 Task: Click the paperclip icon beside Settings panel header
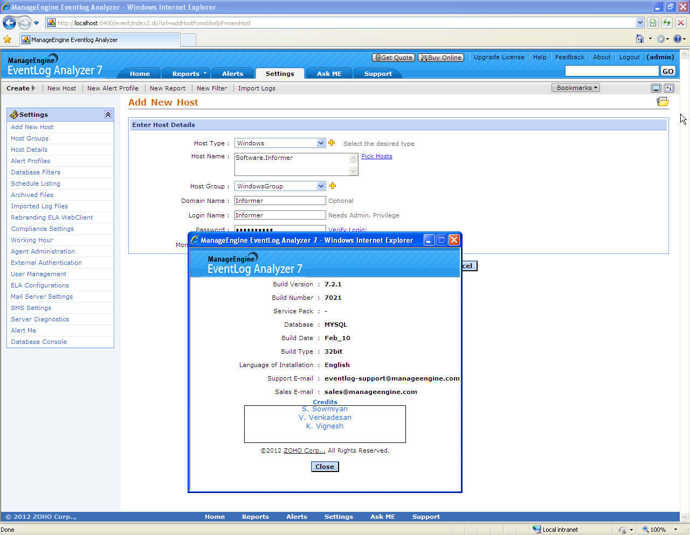[x=13, y=114]
